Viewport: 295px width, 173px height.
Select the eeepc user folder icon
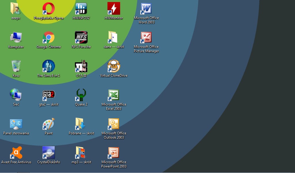(x=16, y=9)
